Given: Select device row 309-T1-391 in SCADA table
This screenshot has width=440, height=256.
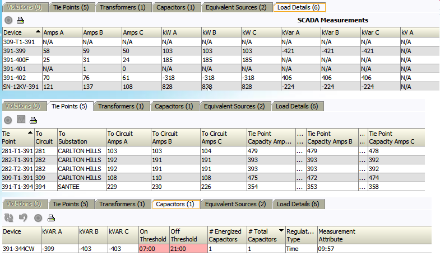Looking at the screenshot, I should [x=221, y=42].
